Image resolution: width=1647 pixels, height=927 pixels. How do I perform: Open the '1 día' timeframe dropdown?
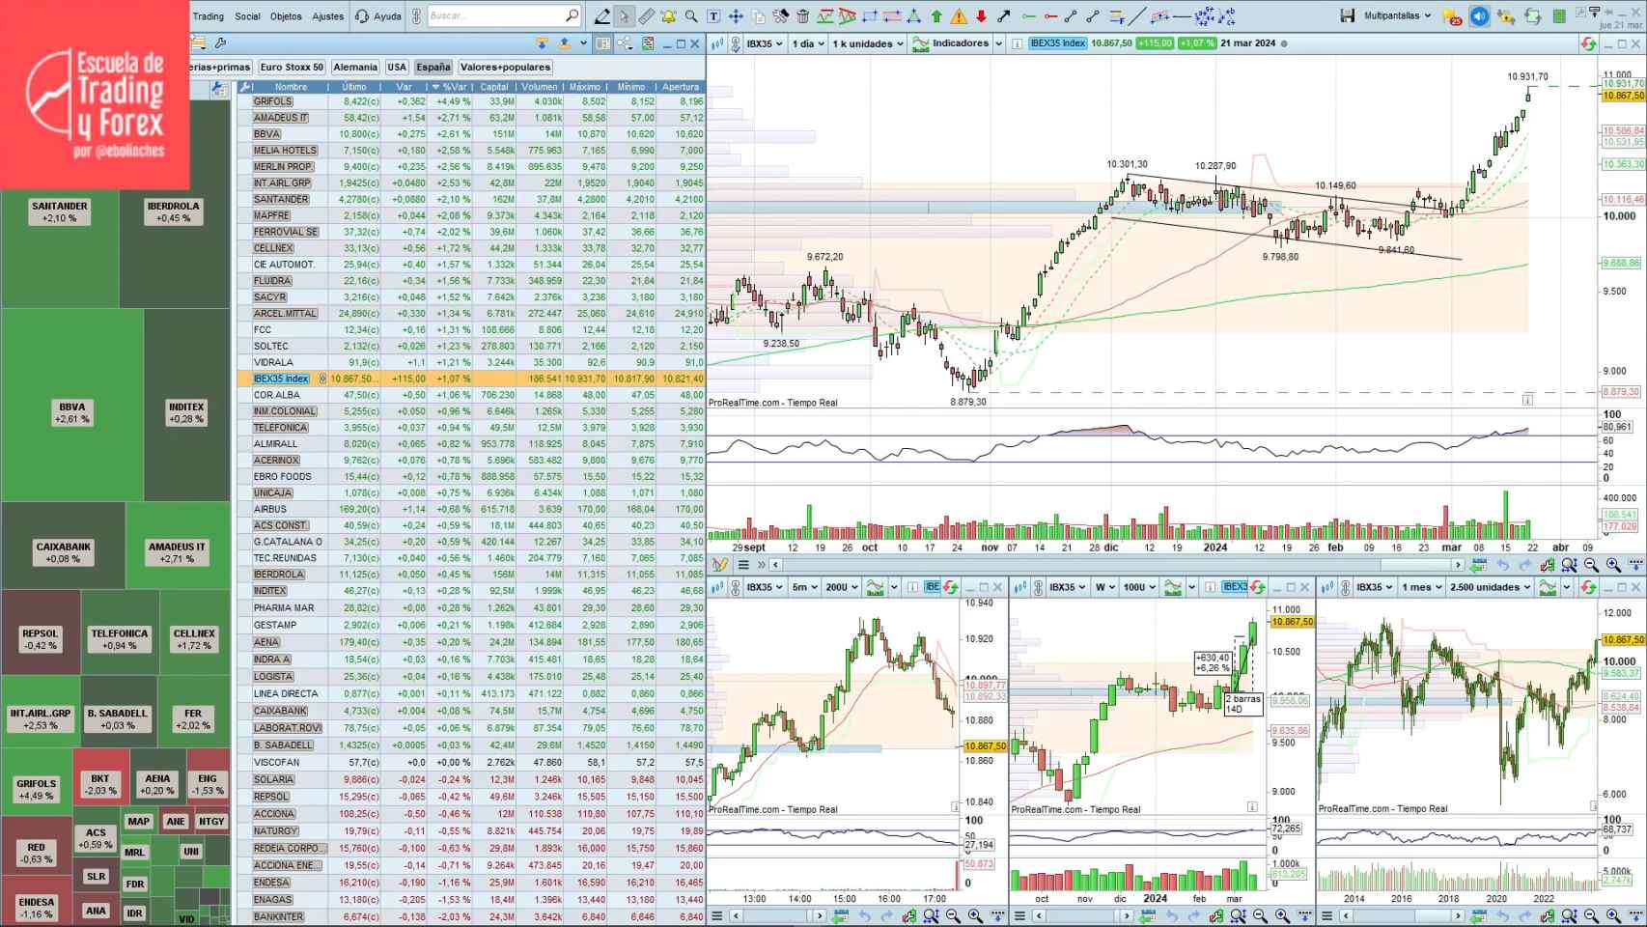[x=809, y=43]
